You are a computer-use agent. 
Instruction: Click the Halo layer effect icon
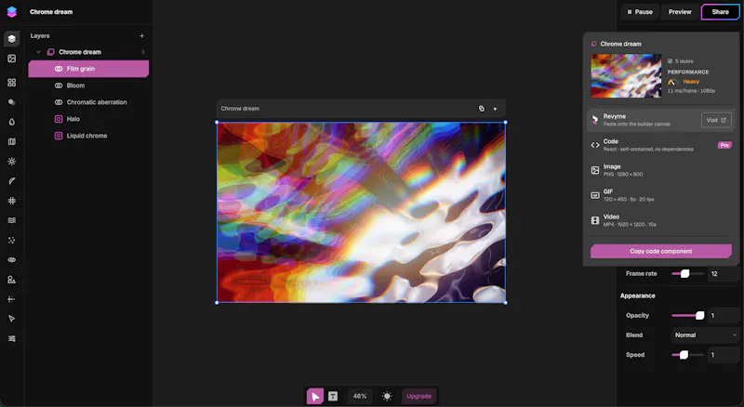(x=59, y=119)
